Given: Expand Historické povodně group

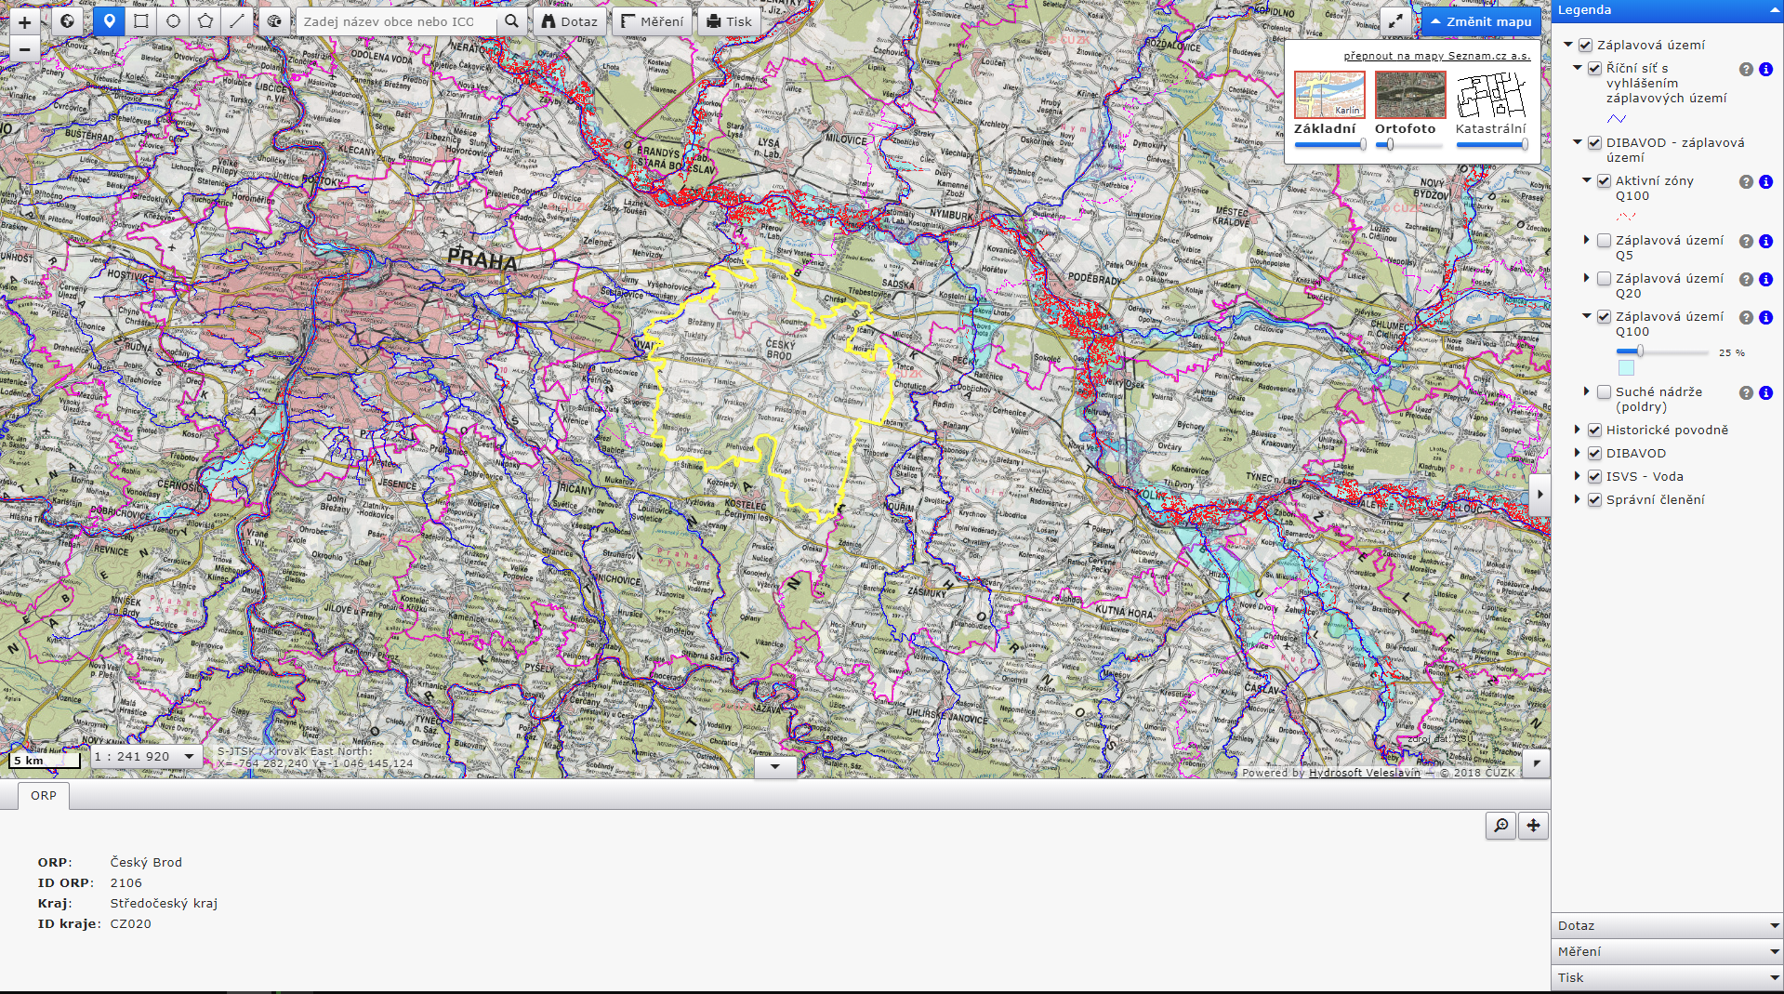Looking at the screenshot, I should click(x=1578, y=430).
